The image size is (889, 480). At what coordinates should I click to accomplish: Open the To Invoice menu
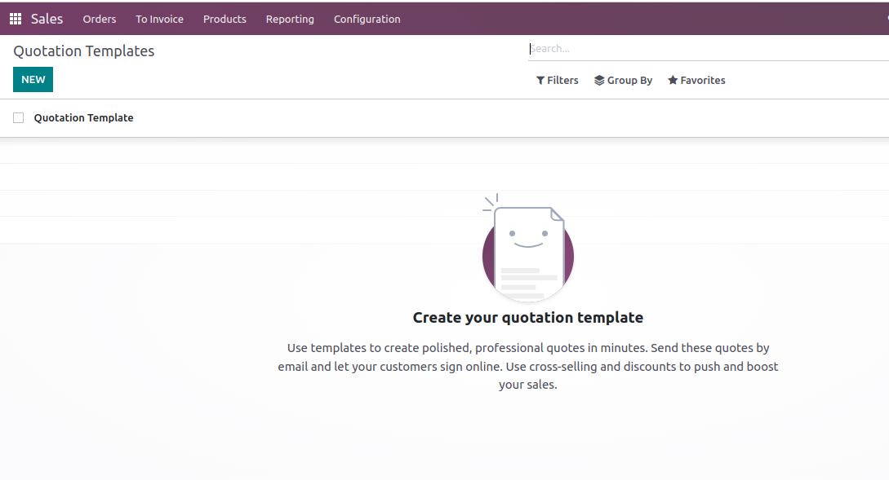[159, 19]
